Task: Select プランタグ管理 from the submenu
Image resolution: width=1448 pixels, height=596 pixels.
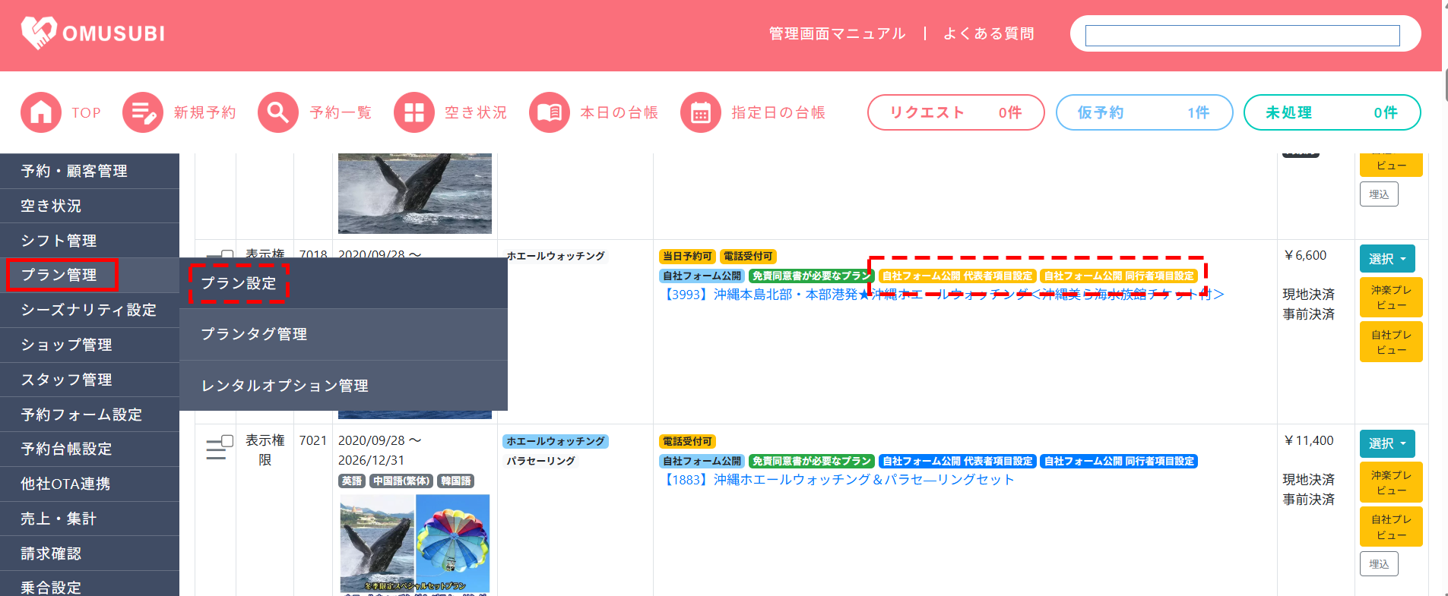Action: (254, 334)
